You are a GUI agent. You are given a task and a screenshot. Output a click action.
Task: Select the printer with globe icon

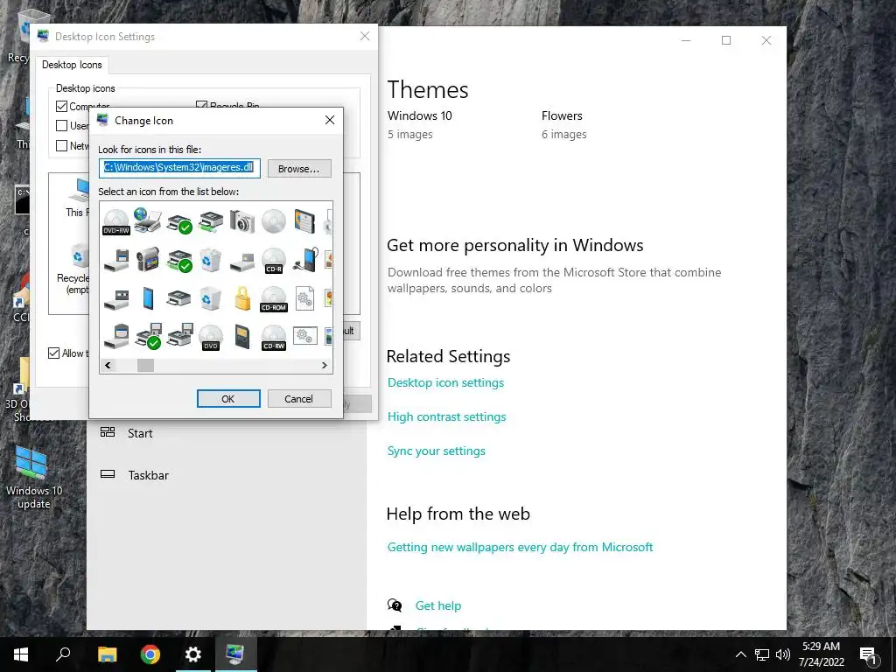(147, 220)
